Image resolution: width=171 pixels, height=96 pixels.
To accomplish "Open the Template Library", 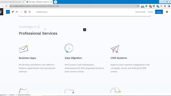I will pyautogui.click(x=42, y=12).
